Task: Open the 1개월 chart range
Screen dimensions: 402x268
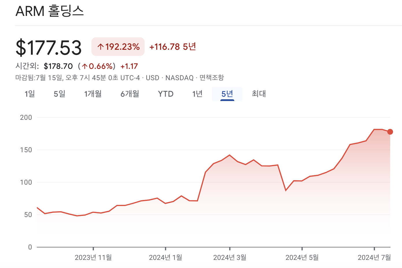Action: pyautogui.click(x=93, y=94)
